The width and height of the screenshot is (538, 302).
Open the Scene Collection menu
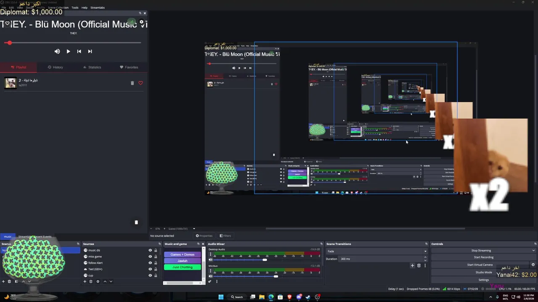pyautogui.click(x=58, y=8)
